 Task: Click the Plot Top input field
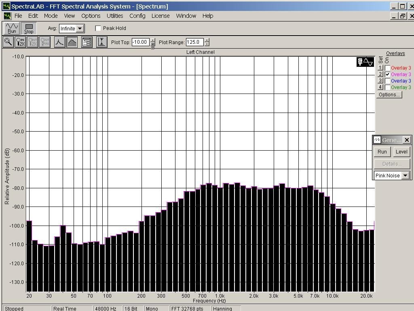point(141,42)
